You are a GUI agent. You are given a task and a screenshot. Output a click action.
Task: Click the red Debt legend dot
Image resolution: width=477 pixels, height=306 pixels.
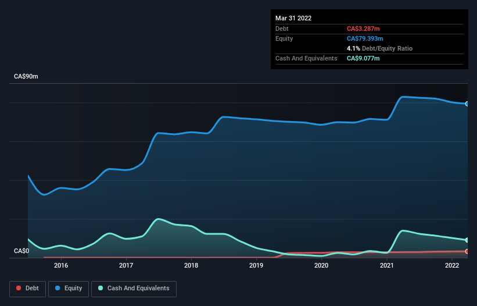19,288
